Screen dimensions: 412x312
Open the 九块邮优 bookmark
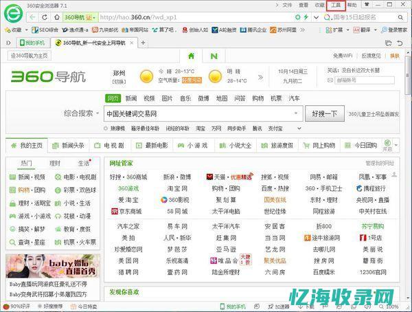(x=105, y=30)
